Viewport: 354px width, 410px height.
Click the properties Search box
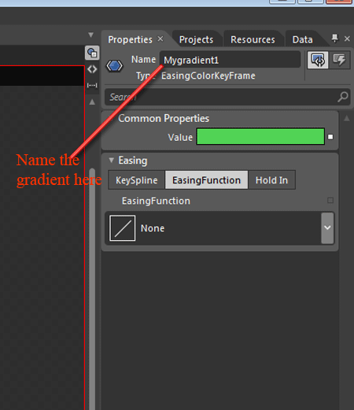tap(227, 97)
